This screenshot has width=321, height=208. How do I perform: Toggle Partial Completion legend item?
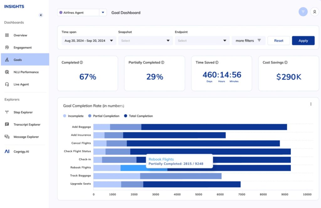[x=104, y=116]
